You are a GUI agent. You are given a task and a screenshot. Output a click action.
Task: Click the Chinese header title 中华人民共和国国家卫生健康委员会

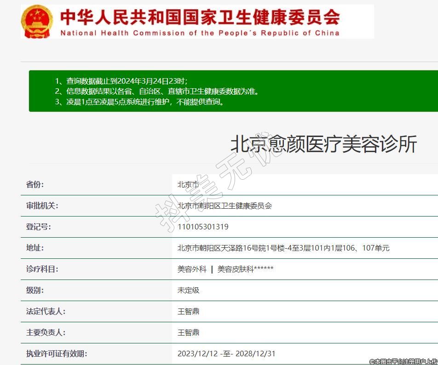pos(200,17)
